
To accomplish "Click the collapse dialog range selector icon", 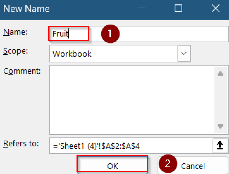I will coord(220,146).
